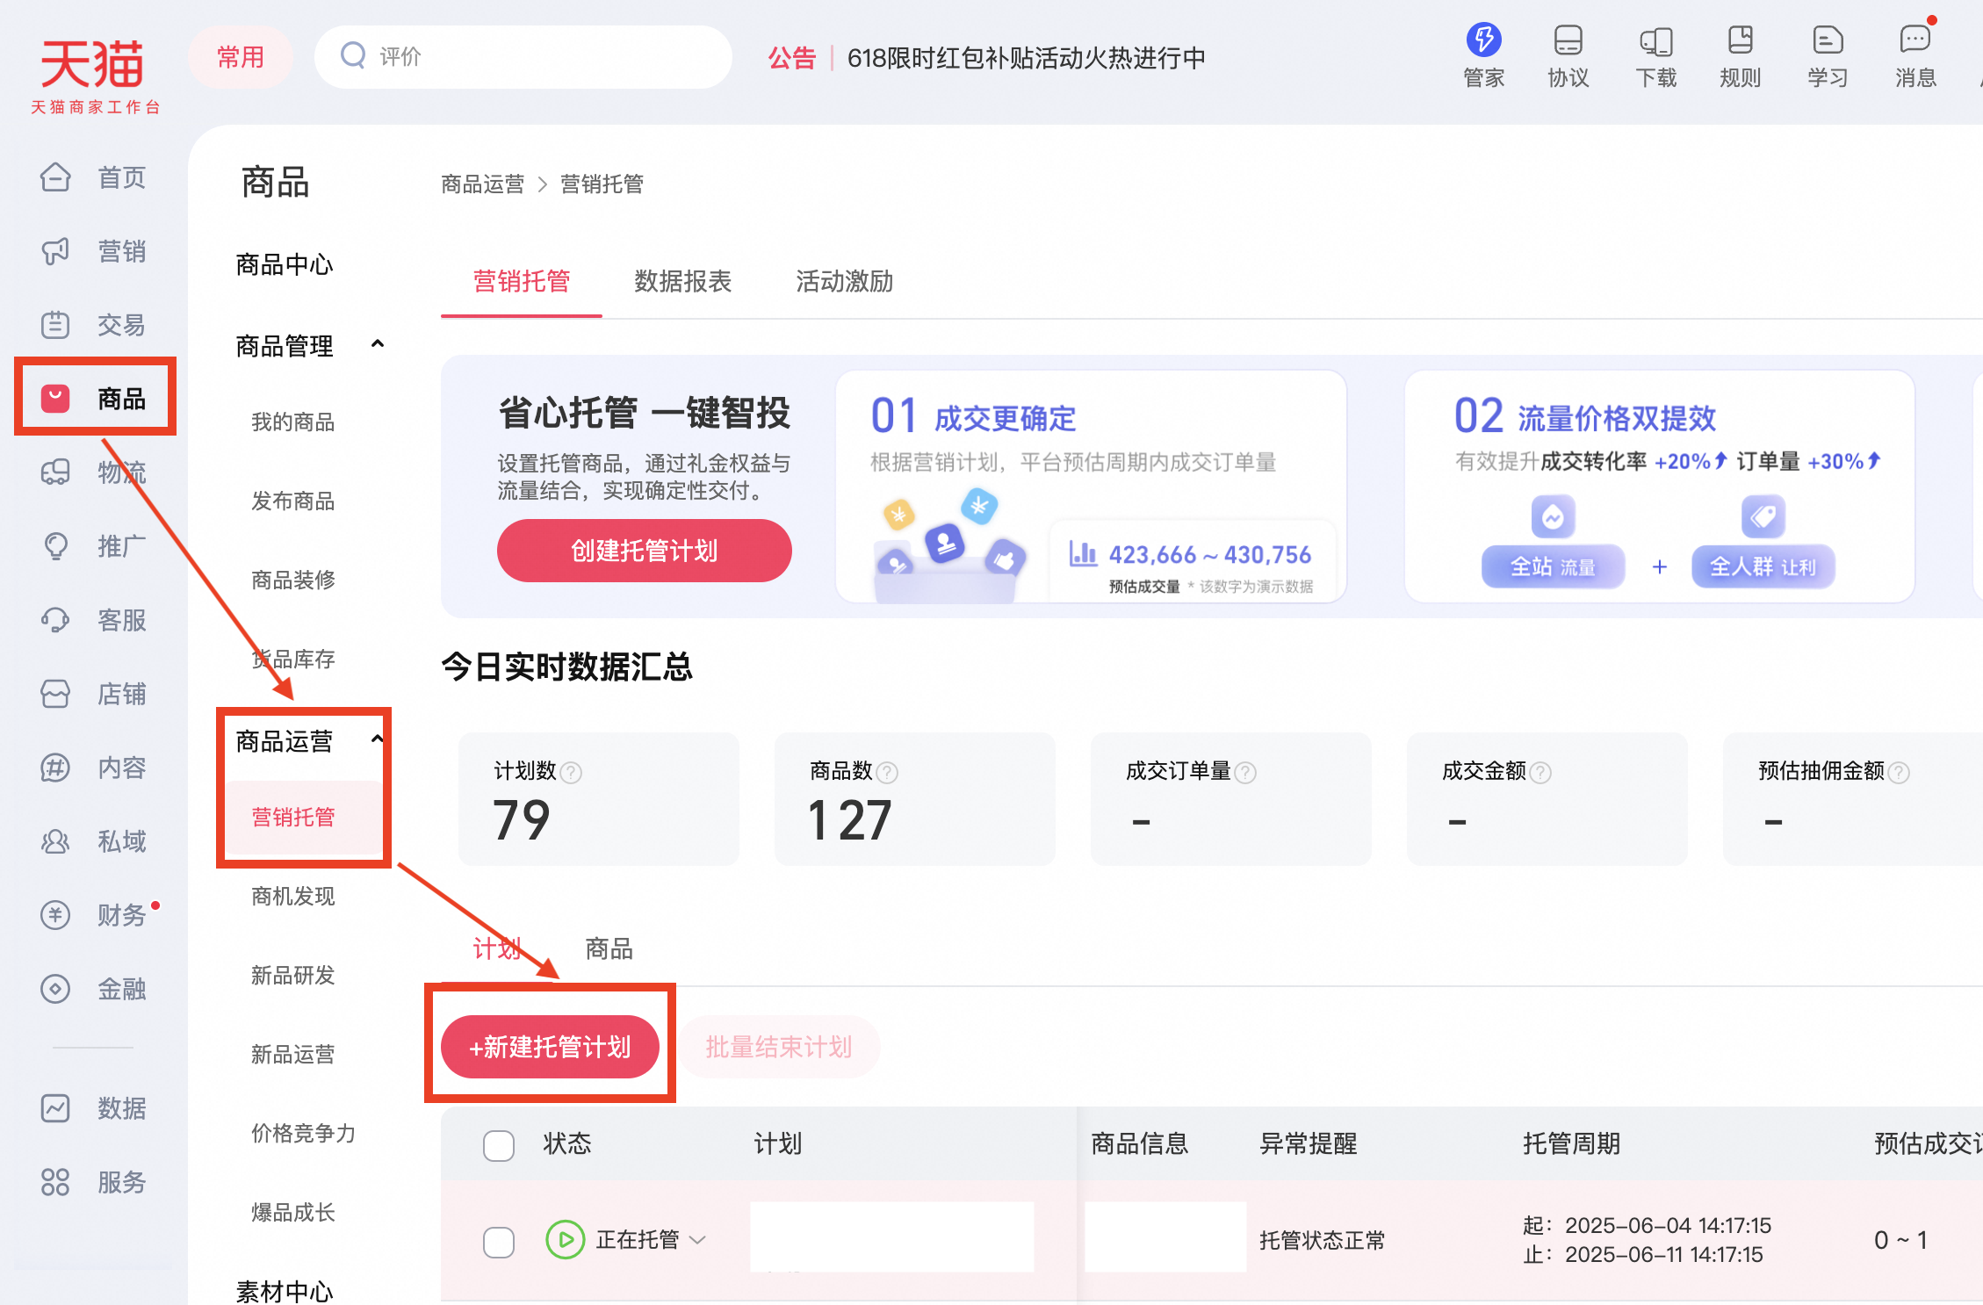This screenshot has width=1983, height=1305.
Task: Click the 成交金额 help question icon
Action: [1540, 772]
